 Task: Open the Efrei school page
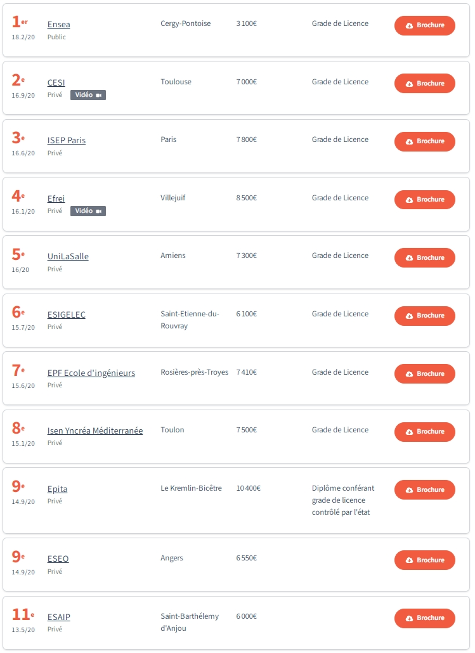[x=56, y=198]
